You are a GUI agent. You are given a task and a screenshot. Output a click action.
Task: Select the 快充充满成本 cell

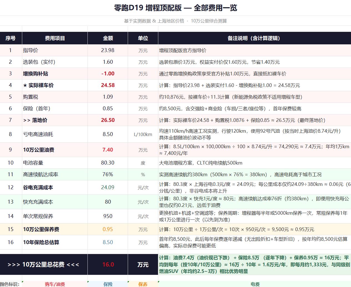click(x=55, y=202)
